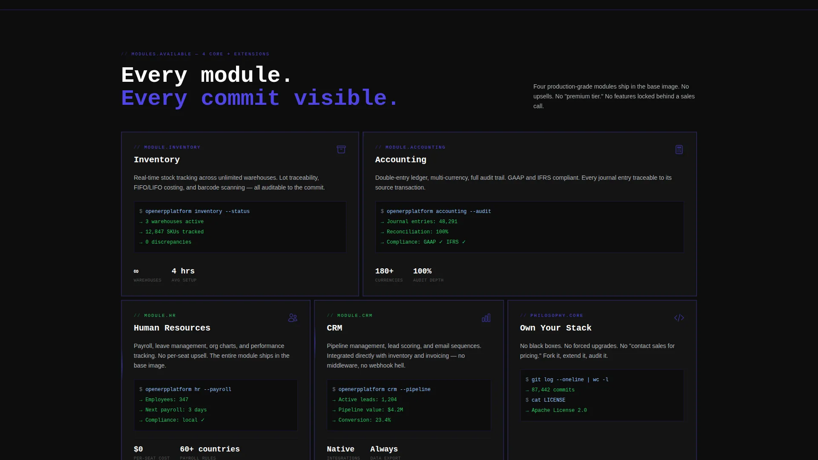The width and height of the screenshot is (818, 460).
Task: Select the CRM card heading
Action: pyautogui.click(x=334, y=328)
